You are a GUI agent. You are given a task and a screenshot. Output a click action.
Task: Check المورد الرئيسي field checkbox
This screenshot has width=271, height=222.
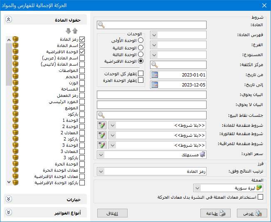[82, 101]
